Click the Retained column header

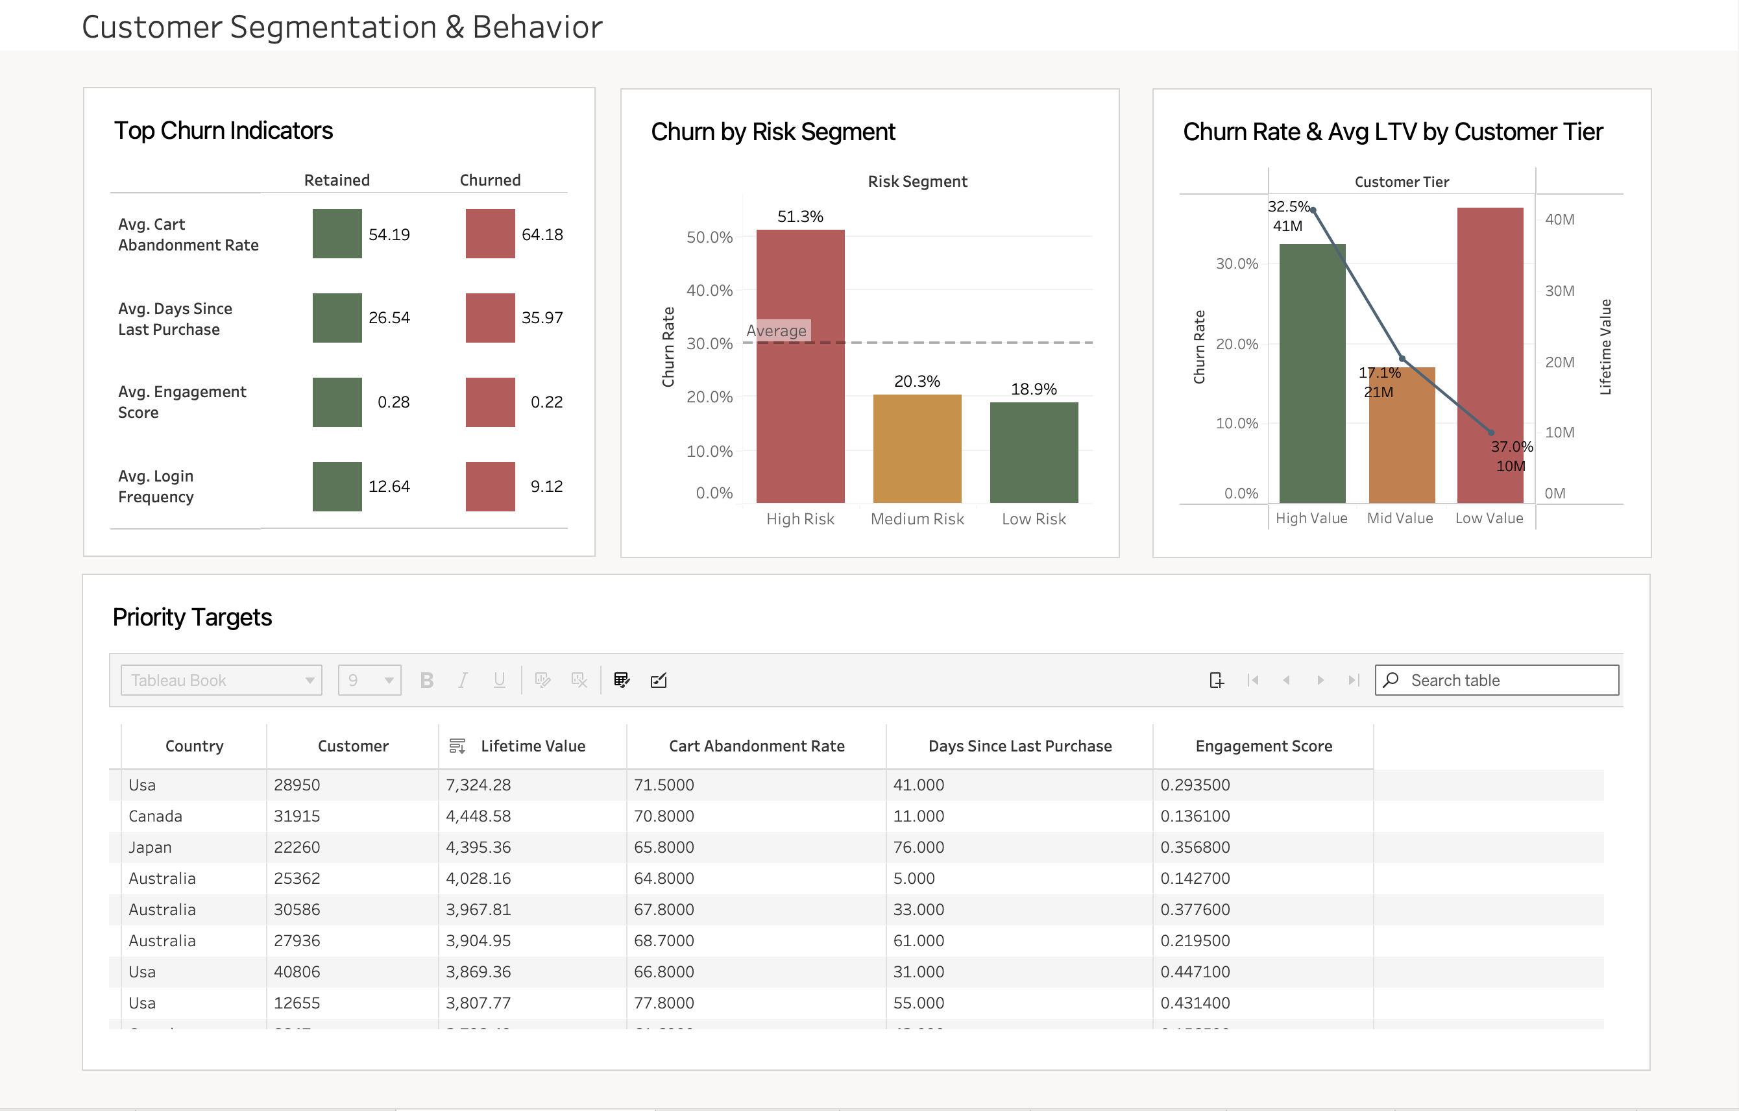(337, 180)
